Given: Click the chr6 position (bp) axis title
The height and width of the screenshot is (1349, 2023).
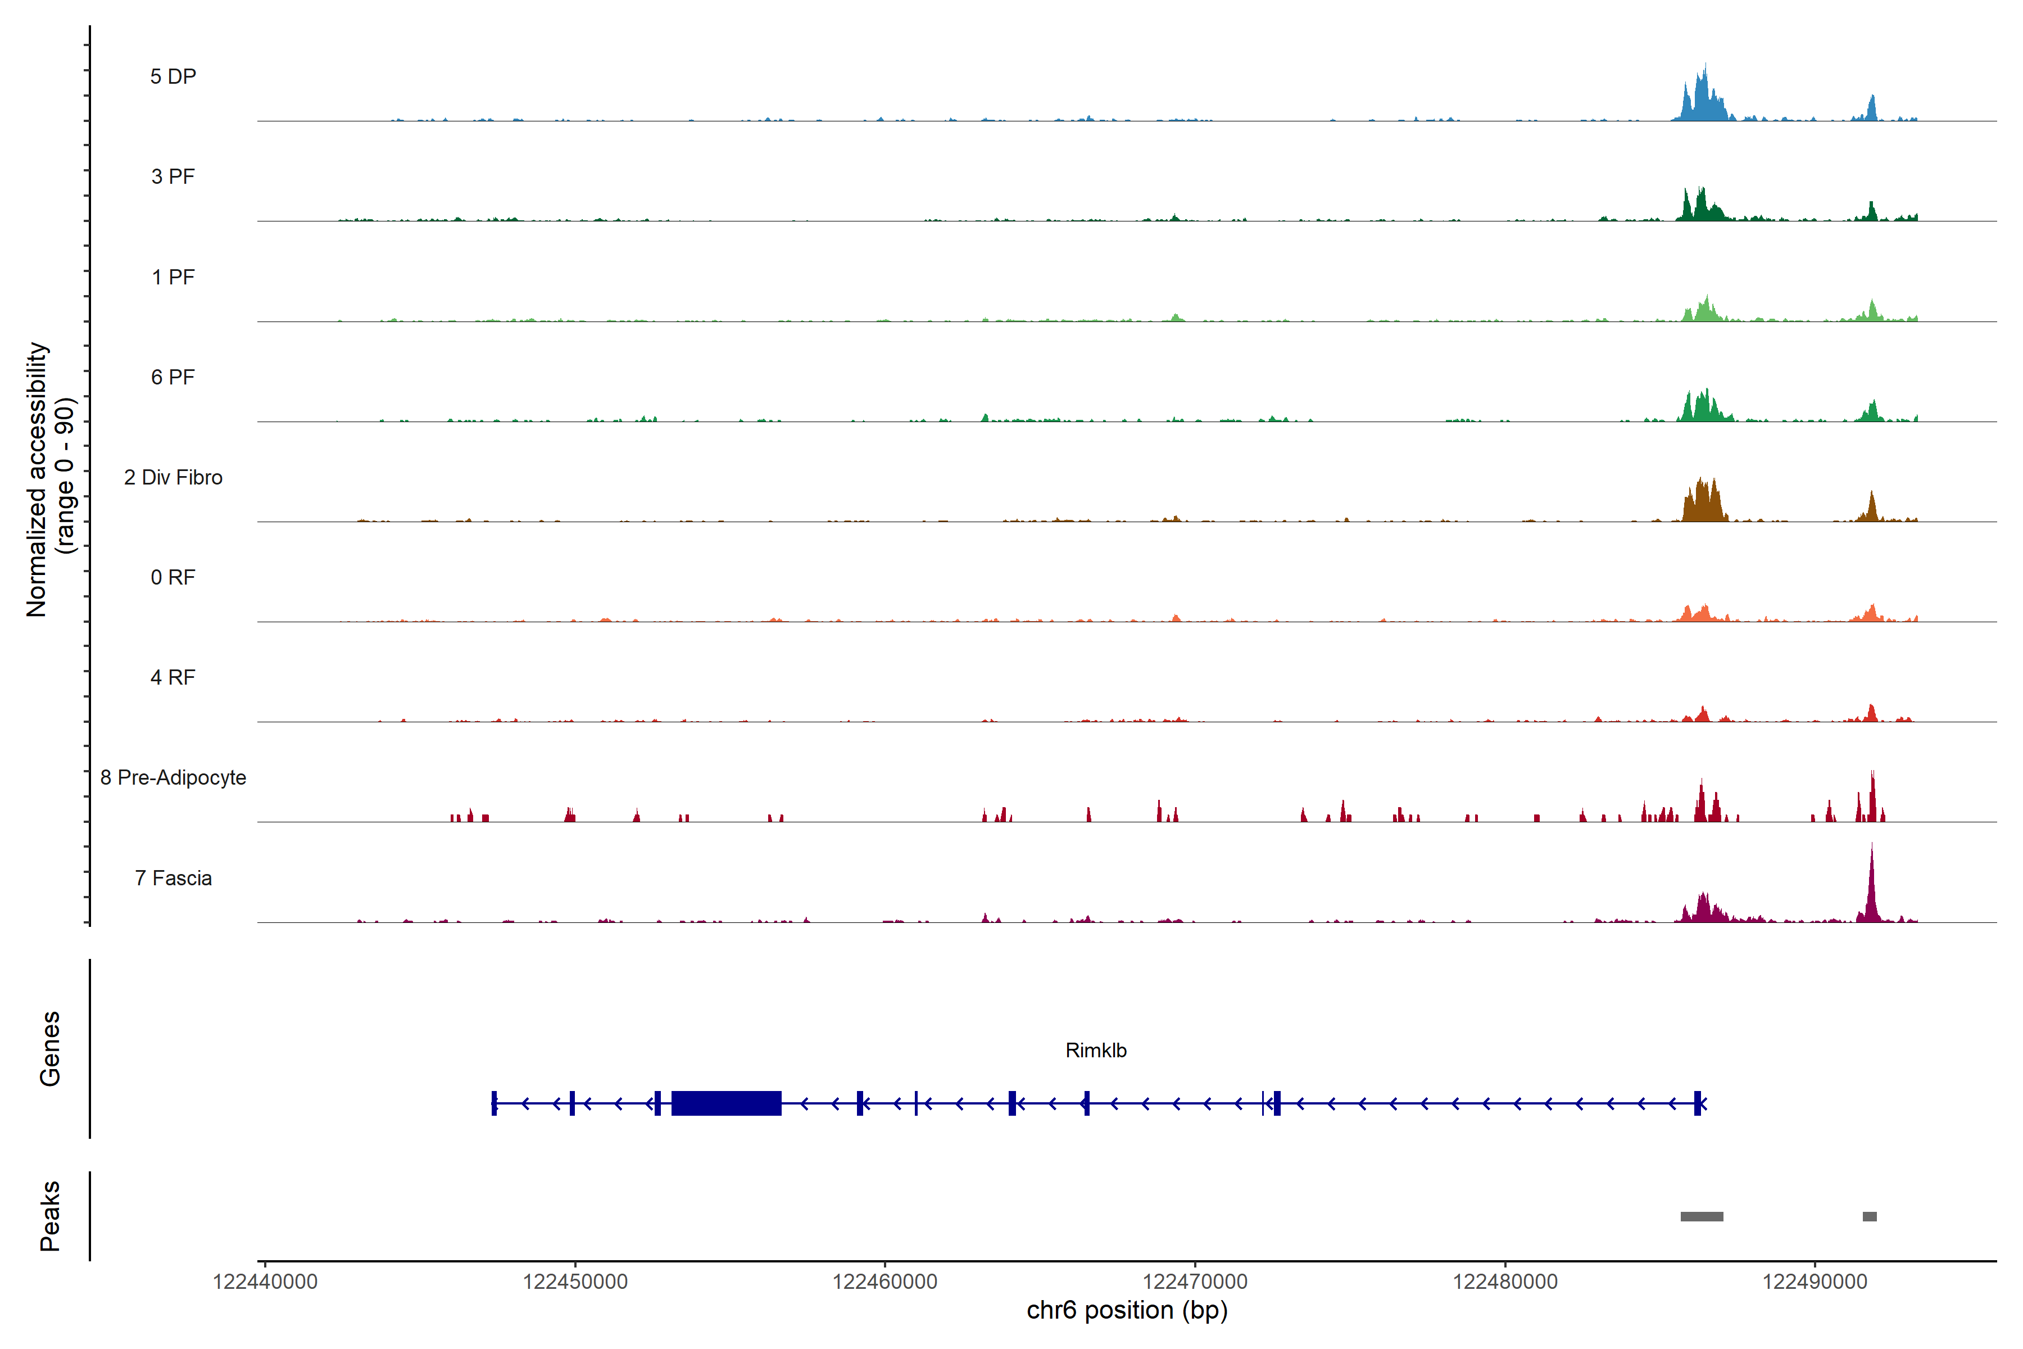Looking at the screenshot, I should pos(1127,1310).
